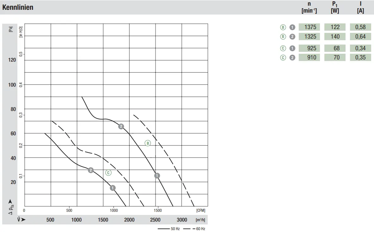Image resolution: width=374 pixels, height=232 pixels.
Task: Select the power value 122
Action: tap(335, 27)
